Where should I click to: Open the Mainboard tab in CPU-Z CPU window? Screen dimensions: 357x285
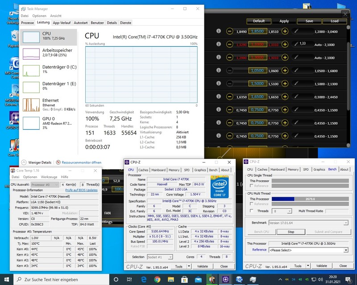[158, 170]
